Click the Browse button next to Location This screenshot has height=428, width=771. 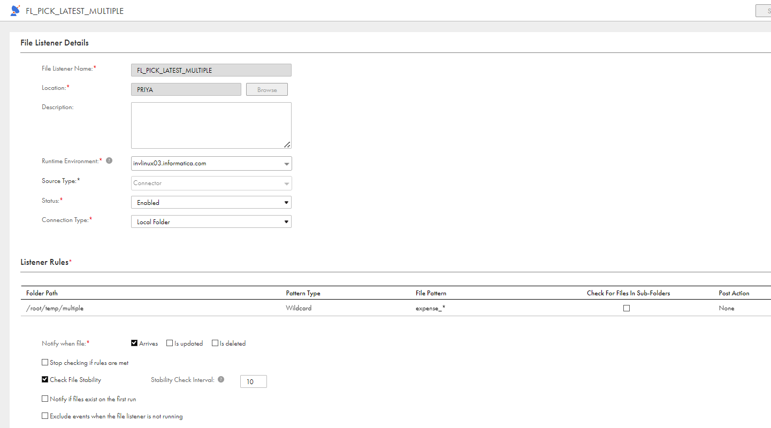click(267, 89)
